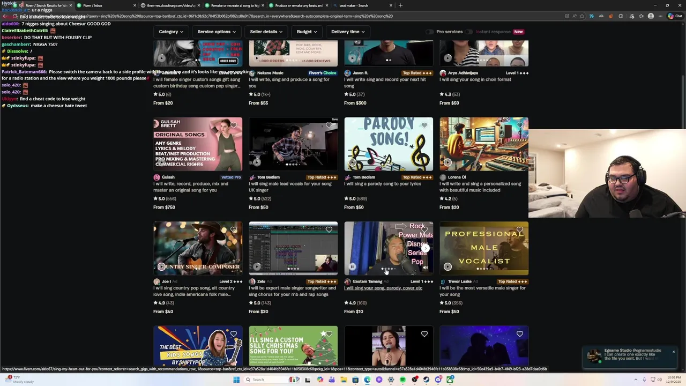Image resolution: width=686 pixels, height=386 pixels.
Task: Play the Professional Male Vocalist video
Action: pyautogui.click(x=448, y=266)
